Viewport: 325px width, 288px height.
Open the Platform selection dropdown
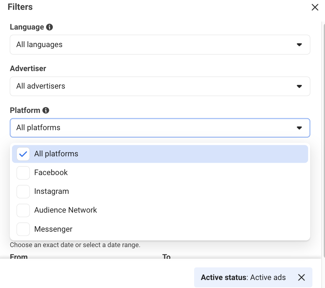(x=160, y=128)
